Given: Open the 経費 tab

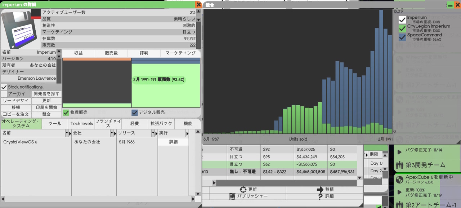Looking at the screenshot, I should point(134,124).
